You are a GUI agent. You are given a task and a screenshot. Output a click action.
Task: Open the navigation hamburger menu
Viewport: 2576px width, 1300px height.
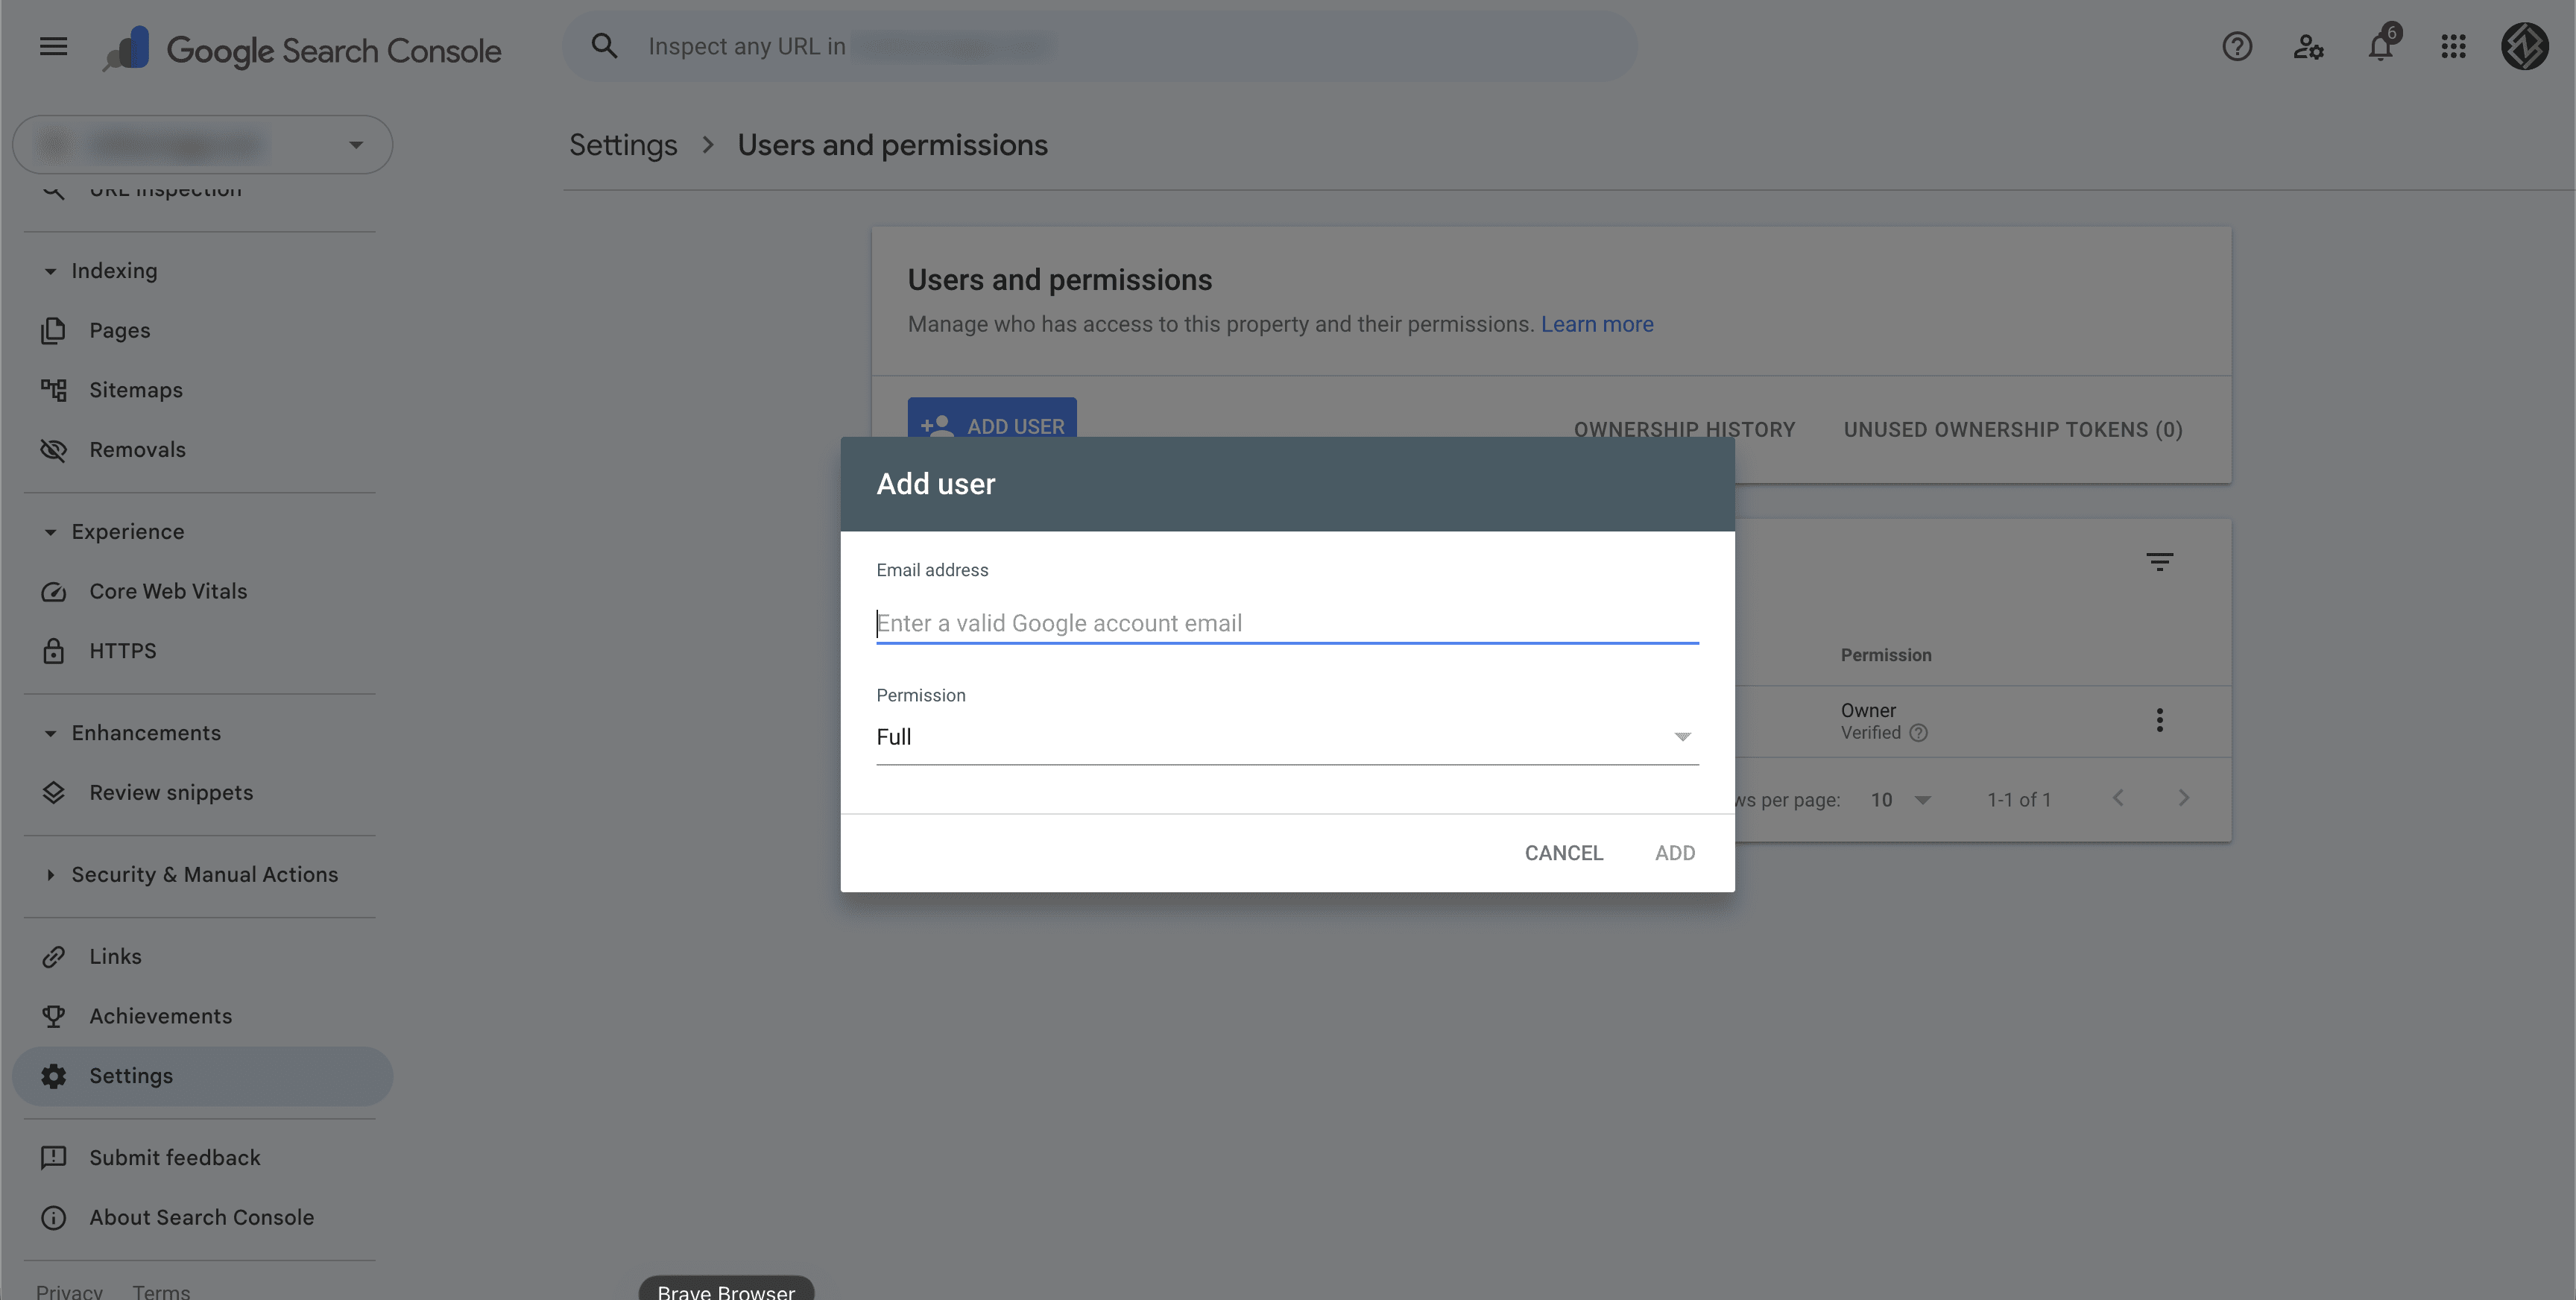point(52,46)
